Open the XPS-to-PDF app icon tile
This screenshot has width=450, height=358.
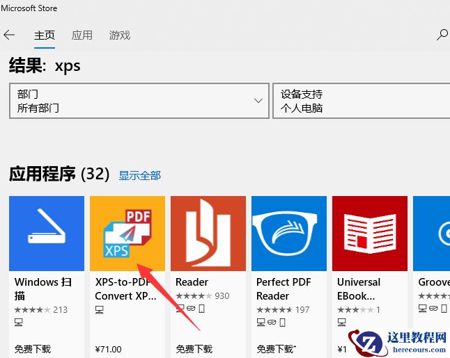click(127, 234)
